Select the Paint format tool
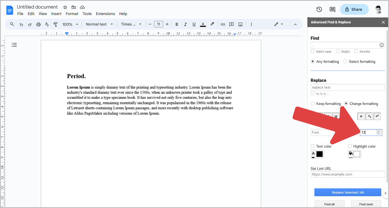This screenshot has height=208, width=389. click(x=55, y=24)
